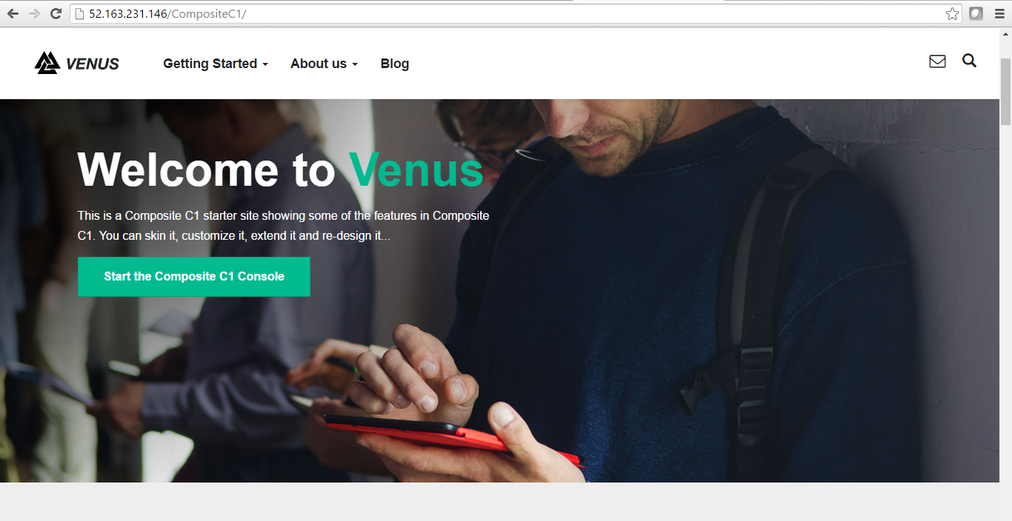Open the Blog menu item
Image resolution: width=1012 pixels, height=521 pixels.
tap(395, 64)
